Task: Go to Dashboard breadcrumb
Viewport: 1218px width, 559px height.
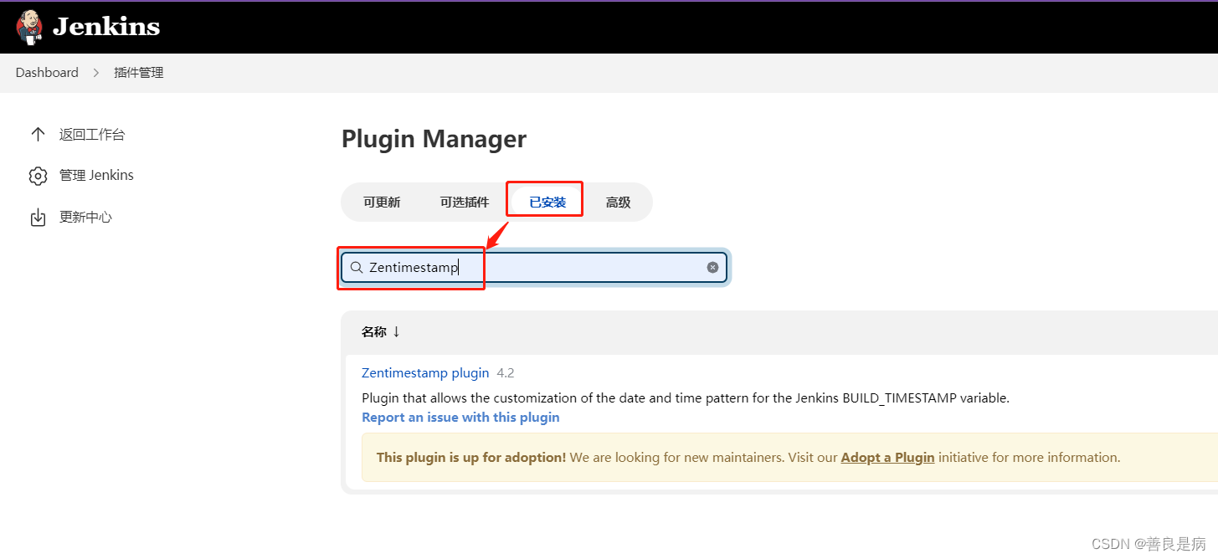Action: [x=47, y=73]
